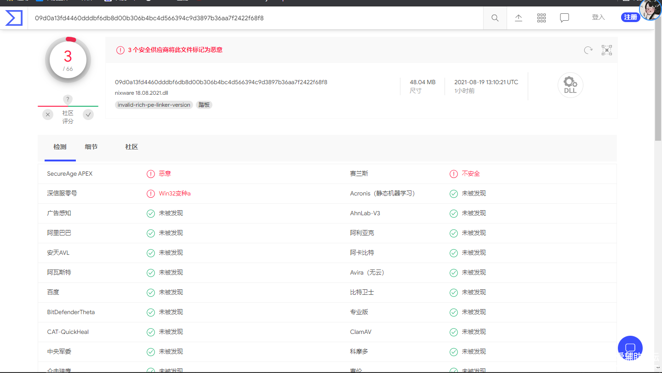Click the DLL file type icon
Screen dimensions: 662x373
coord(571,85)
